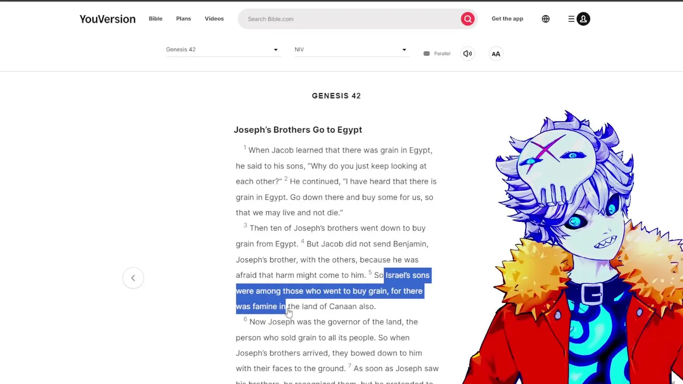Expand the NIV version dropdown
The image size is (683, 384).
coord(351,50)
